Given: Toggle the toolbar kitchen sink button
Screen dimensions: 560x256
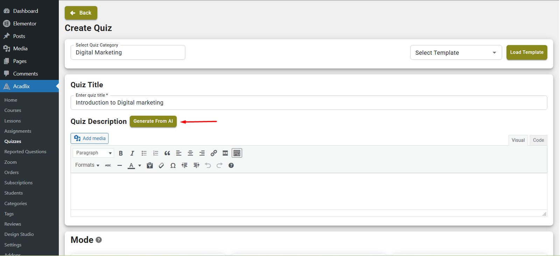Looking at the screenshot, I should [x=237, y=153].
